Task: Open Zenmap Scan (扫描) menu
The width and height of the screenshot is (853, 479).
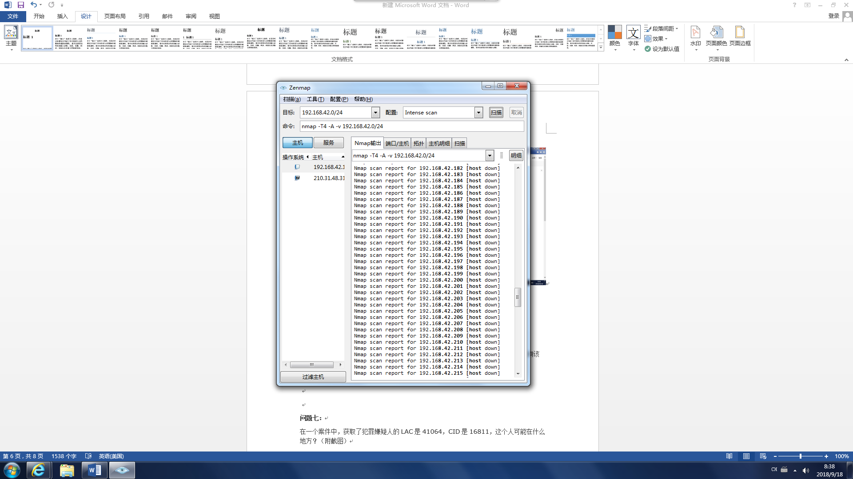Action: click(x=292, y=99)
